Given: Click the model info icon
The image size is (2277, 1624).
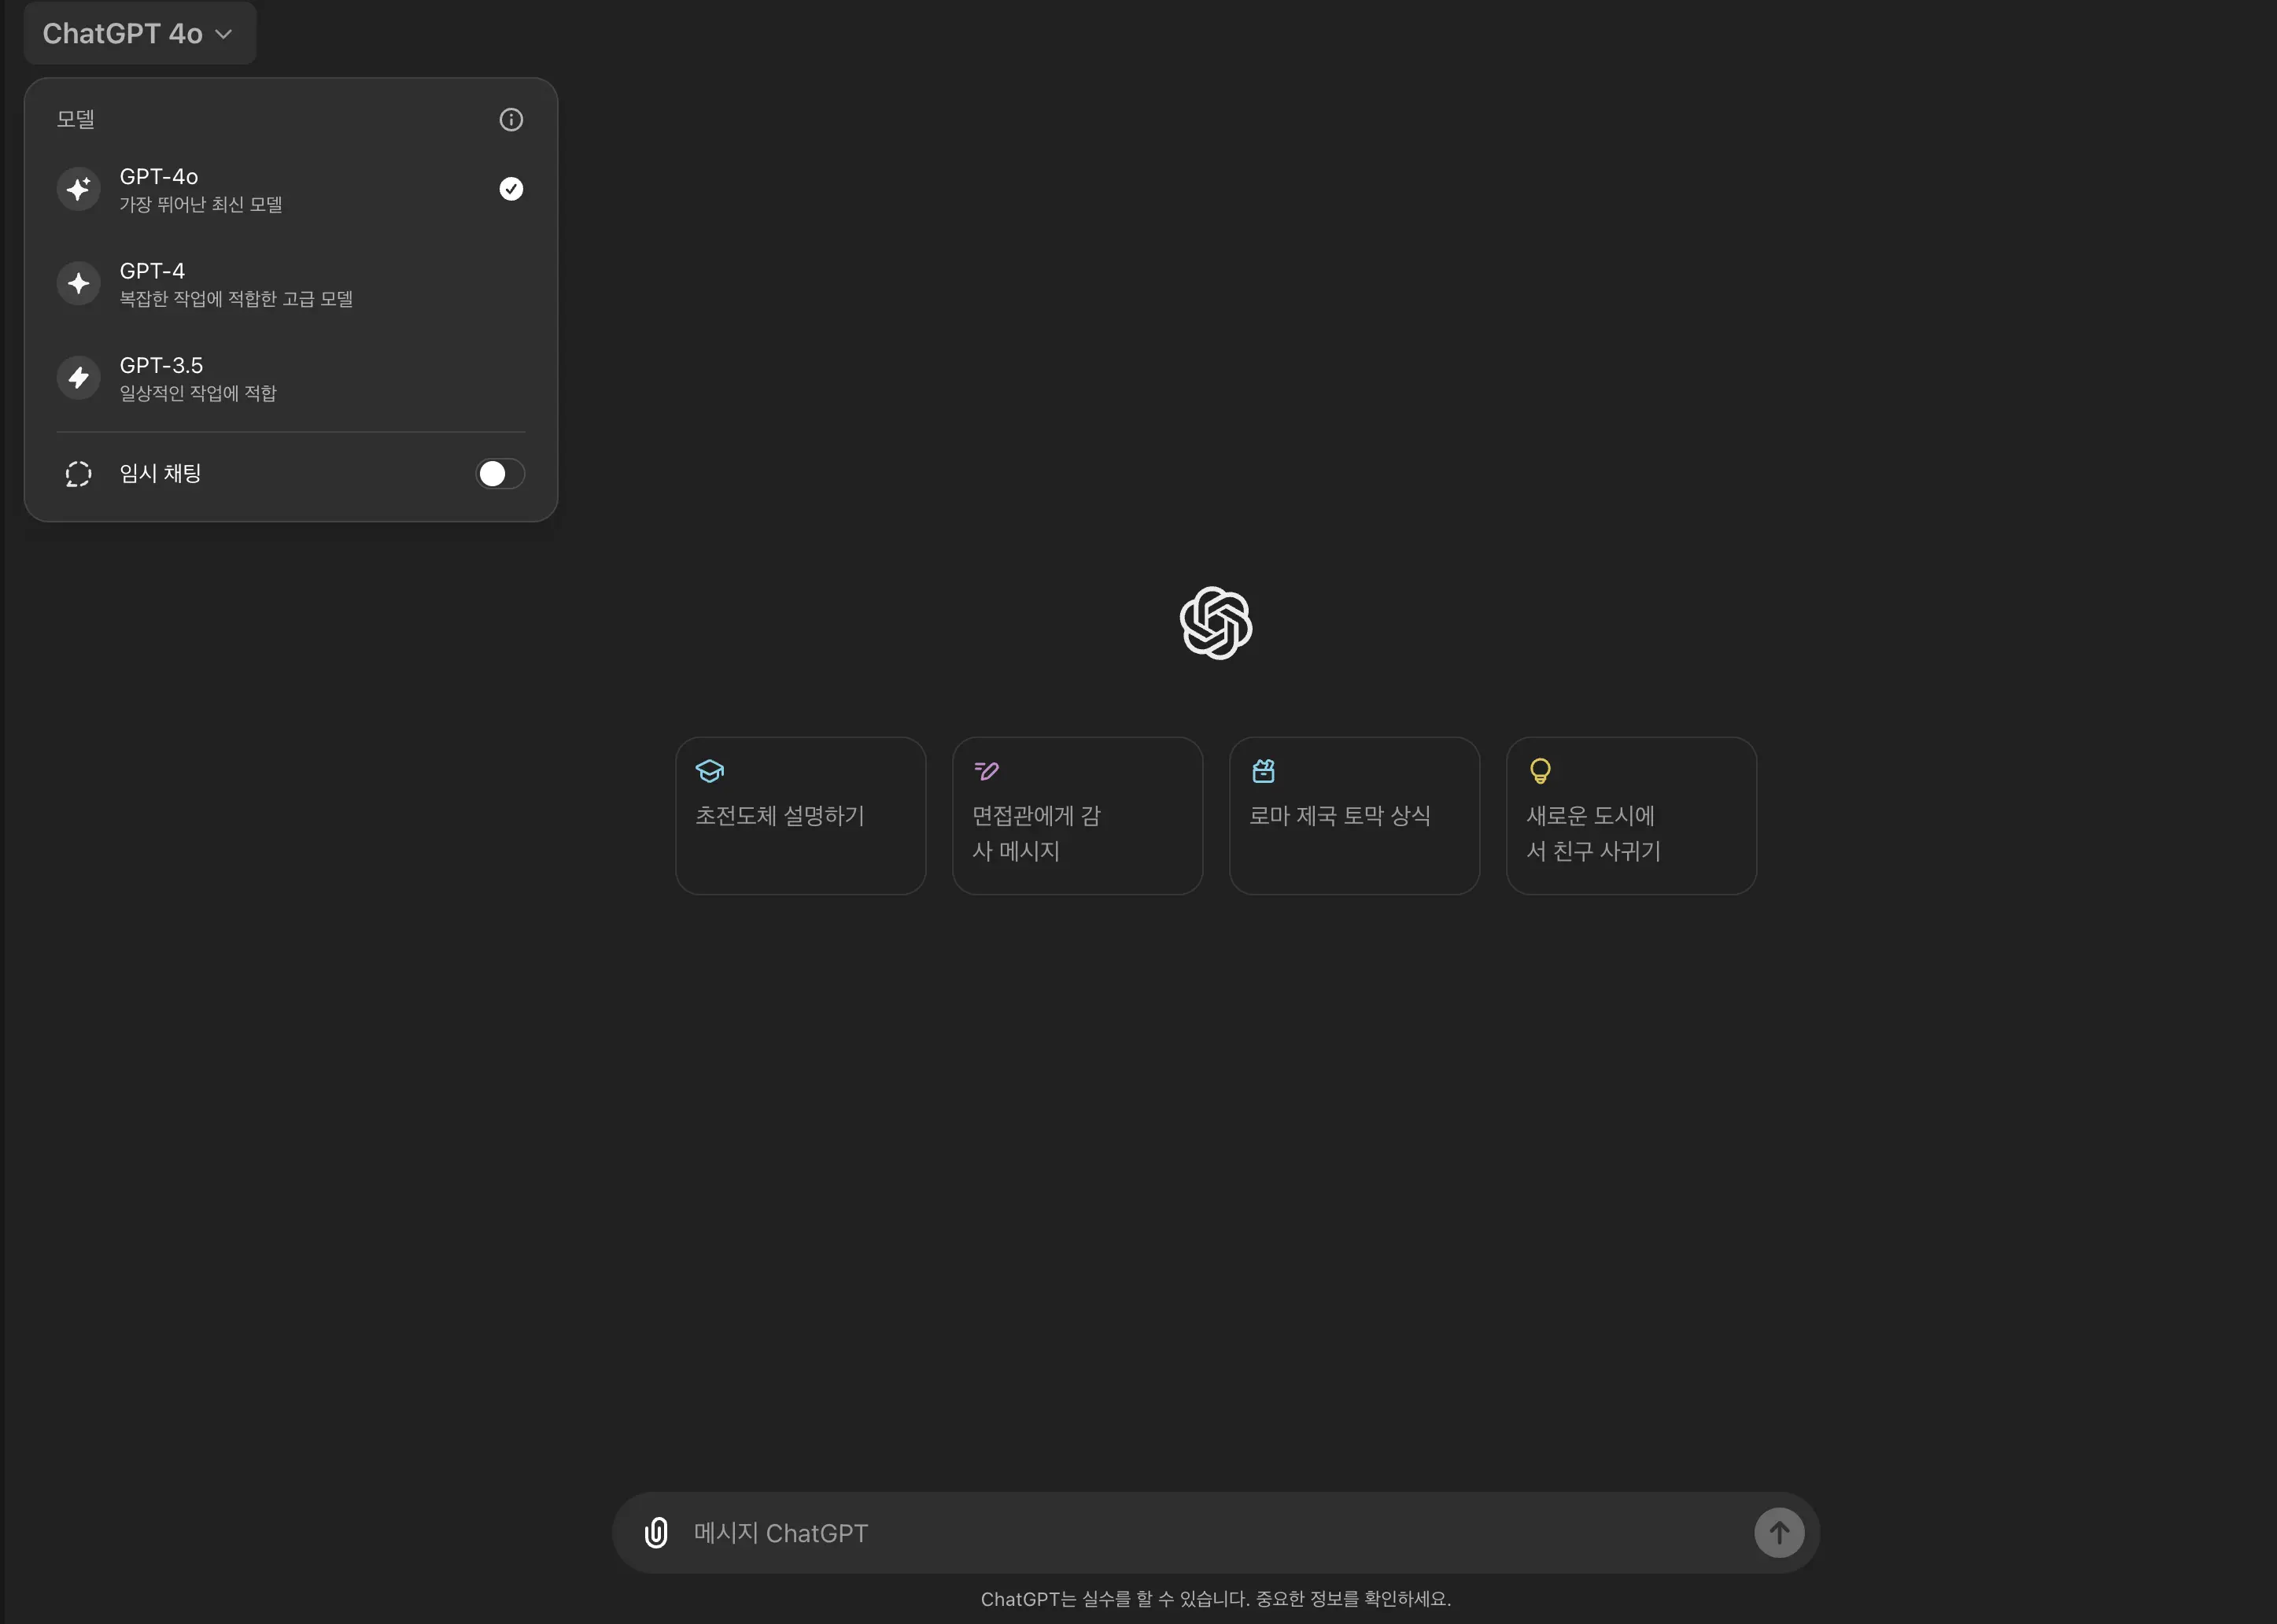Looking at the screenshot, I should (x=511, y=120).
